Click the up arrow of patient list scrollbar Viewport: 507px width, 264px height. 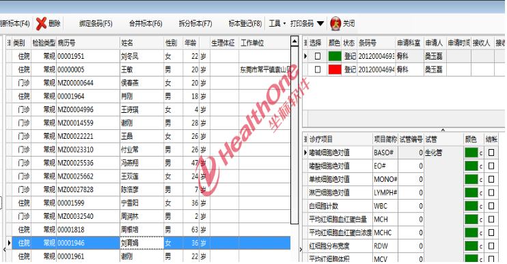coord(294,42)
